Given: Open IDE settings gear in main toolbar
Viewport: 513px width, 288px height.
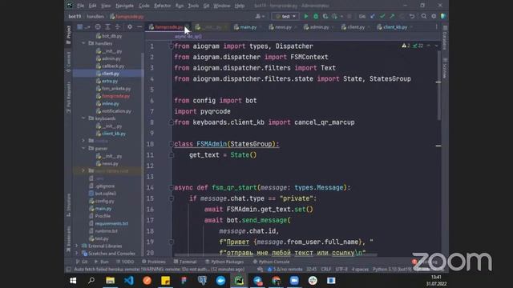Looking at the screenshot, I should (x=434, y=16).
